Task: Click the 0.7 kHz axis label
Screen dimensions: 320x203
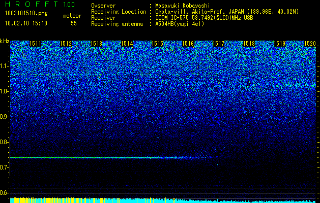Action: tap(5, 167)
